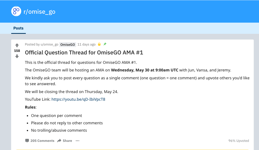Click the OmiseGO subreddit logo
This screenshot has height=150, width=259.
pos(16,11)
